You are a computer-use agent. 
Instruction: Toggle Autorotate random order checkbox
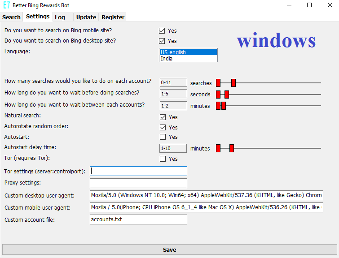point(163,128)
